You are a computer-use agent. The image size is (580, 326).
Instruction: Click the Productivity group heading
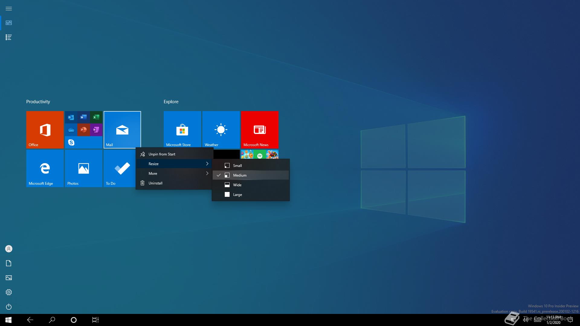(38, 102)
